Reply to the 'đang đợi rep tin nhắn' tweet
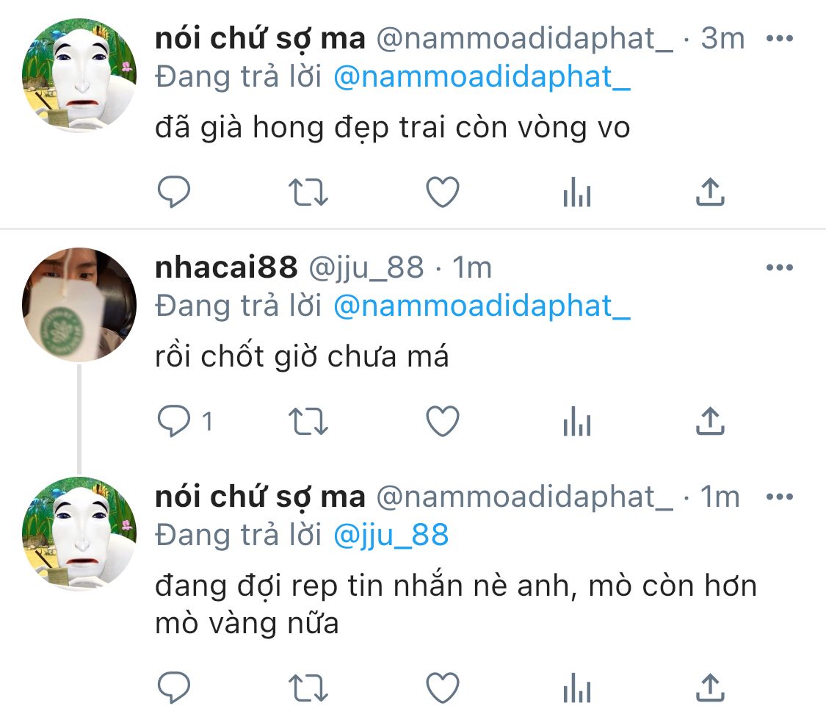 [x=174, y=688]
